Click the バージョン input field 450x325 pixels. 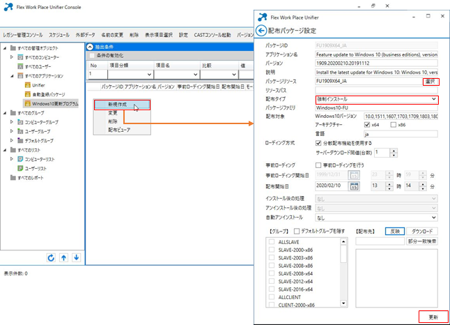376,63
